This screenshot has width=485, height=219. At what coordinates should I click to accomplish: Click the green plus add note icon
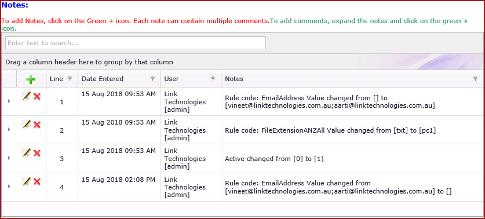[31, 79]
